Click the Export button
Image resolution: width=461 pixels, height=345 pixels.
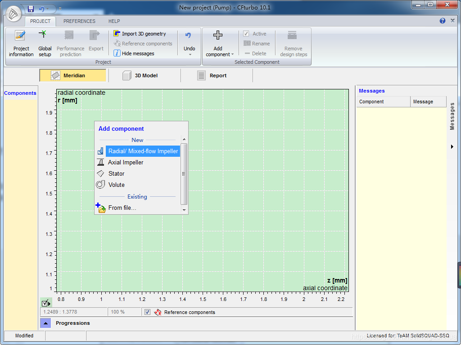pos(96,41)
